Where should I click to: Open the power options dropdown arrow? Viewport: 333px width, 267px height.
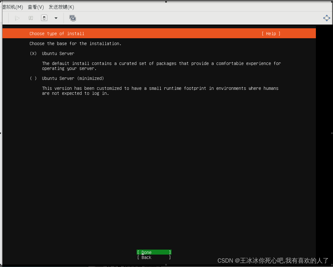point(56,18)
